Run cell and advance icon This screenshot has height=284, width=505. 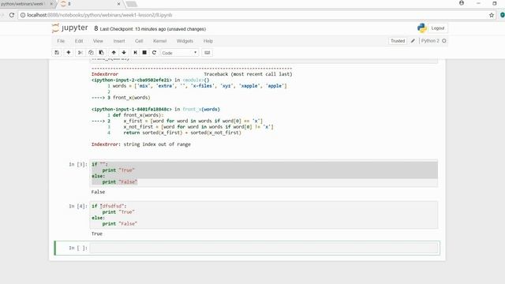pos(135,53)
